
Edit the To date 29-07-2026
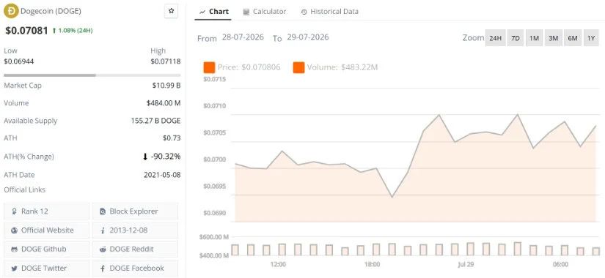pos(308,37)
